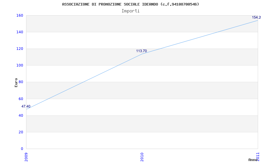Click the 40 y-axis tick label
The image size is (261, 163).
(21, 116)
